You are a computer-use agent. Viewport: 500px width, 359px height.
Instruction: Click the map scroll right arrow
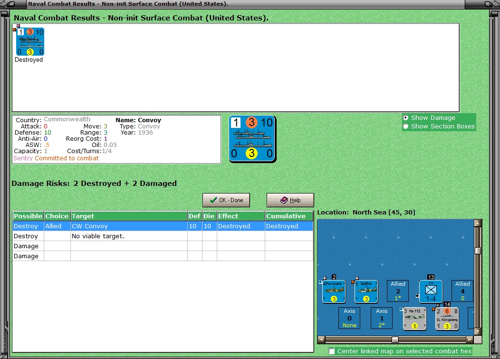(470, 340)
